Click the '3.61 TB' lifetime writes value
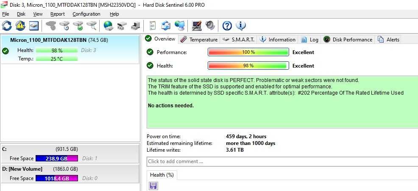Image resolution: width=418 pixels, height=191 pixels. coord(234,150)
